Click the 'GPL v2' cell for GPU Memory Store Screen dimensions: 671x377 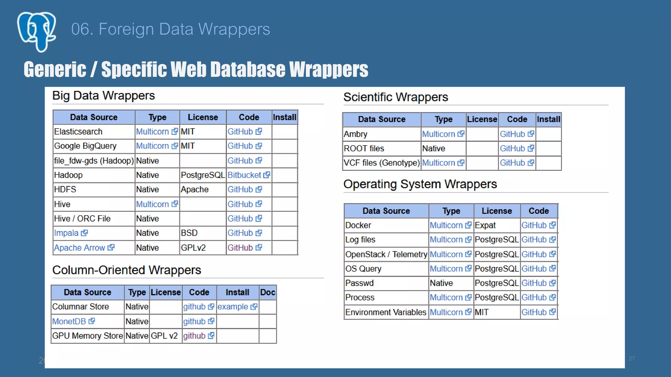(166, 336)
